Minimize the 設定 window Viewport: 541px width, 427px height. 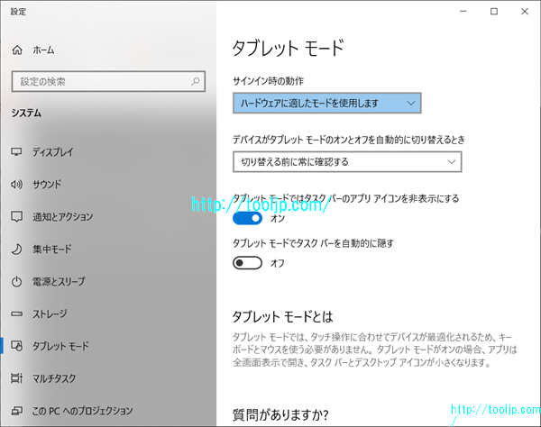[x=463, y=12]
